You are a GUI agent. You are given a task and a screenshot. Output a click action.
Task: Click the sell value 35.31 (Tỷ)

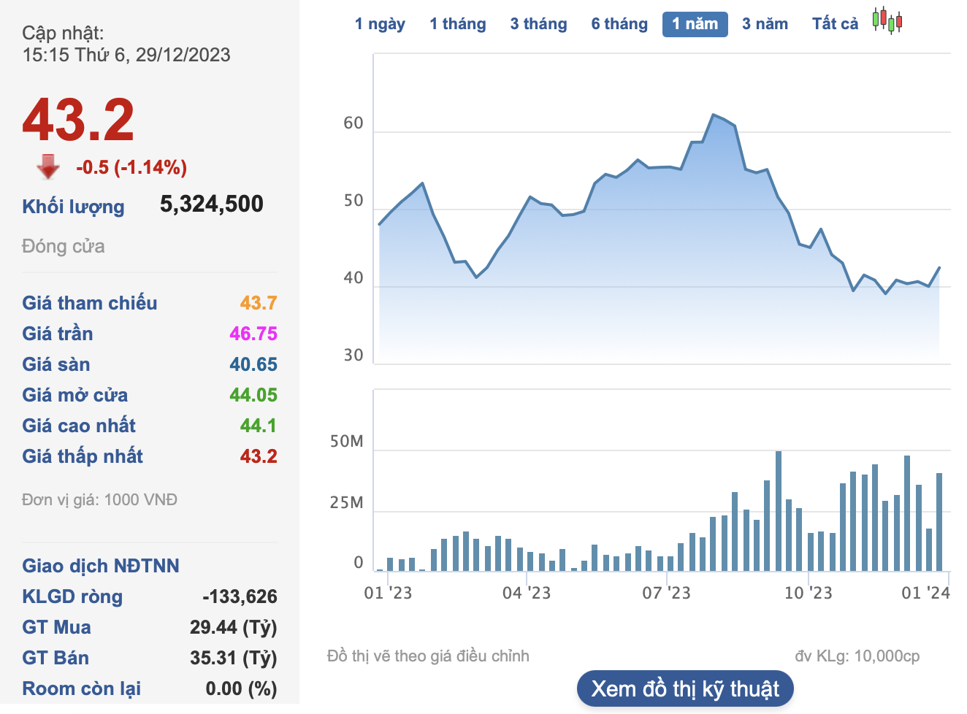coord(234,658)
